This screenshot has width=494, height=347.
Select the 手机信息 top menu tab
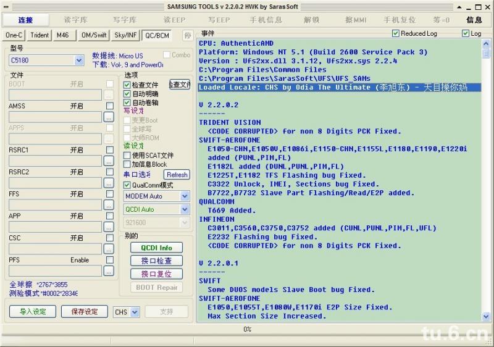pyautogui.click(x=266, y=20)
